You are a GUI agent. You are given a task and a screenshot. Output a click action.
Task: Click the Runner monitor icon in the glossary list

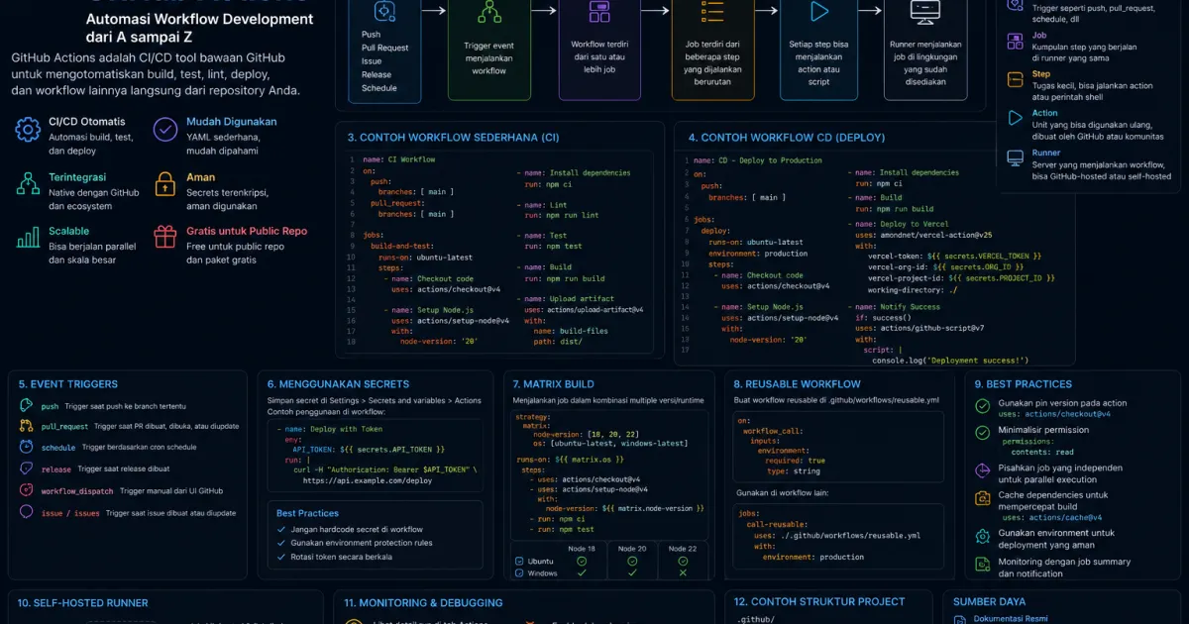pos(1014,157)
